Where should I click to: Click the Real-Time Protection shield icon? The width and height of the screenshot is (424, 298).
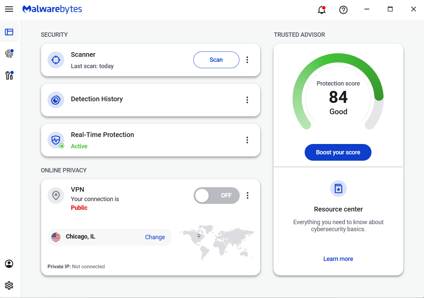[56, 140]
